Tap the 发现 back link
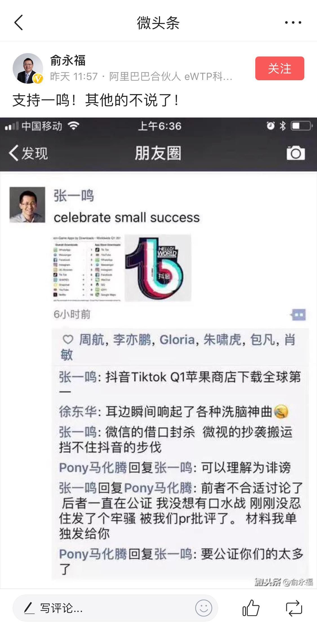 pos(28,153)
